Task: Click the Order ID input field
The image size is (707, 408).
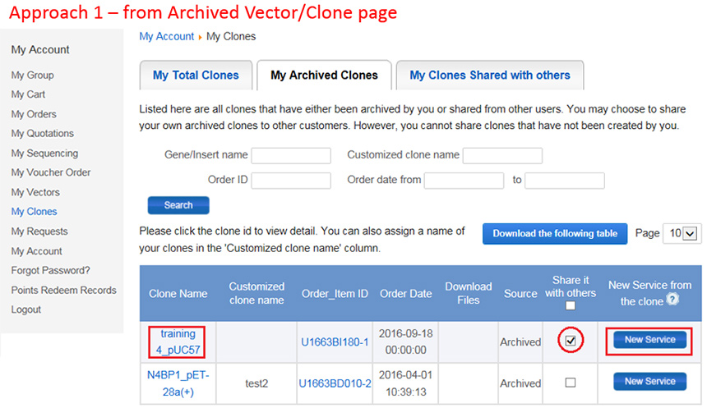Action: [290, 181]
